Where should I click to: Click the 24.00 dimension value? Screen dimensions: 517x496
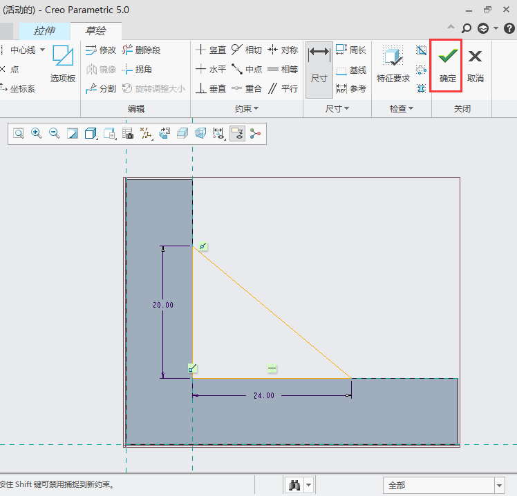pos(263,395)
